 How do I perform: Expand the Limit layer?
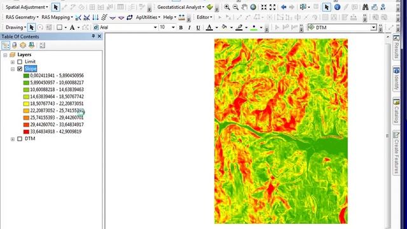13,62
